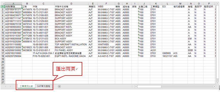Click the horizontal scrollbar right arrow
220x92 pixels.
[x=214, y=86]
